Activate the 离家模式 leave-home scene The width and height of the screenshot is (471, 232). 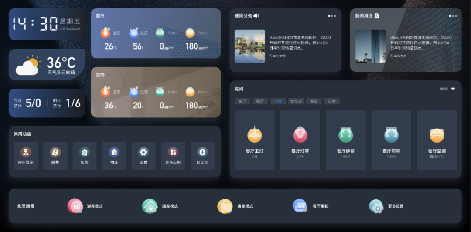click(x=225, y=206)
